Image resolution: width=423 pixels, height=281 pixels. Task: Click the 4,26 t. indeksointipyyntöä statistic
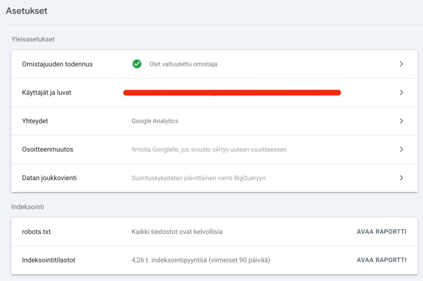pyautogui.click(x=201, y=260)
